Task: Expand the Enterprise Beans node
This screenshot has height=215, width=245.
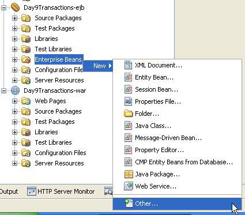Action: 14,59
